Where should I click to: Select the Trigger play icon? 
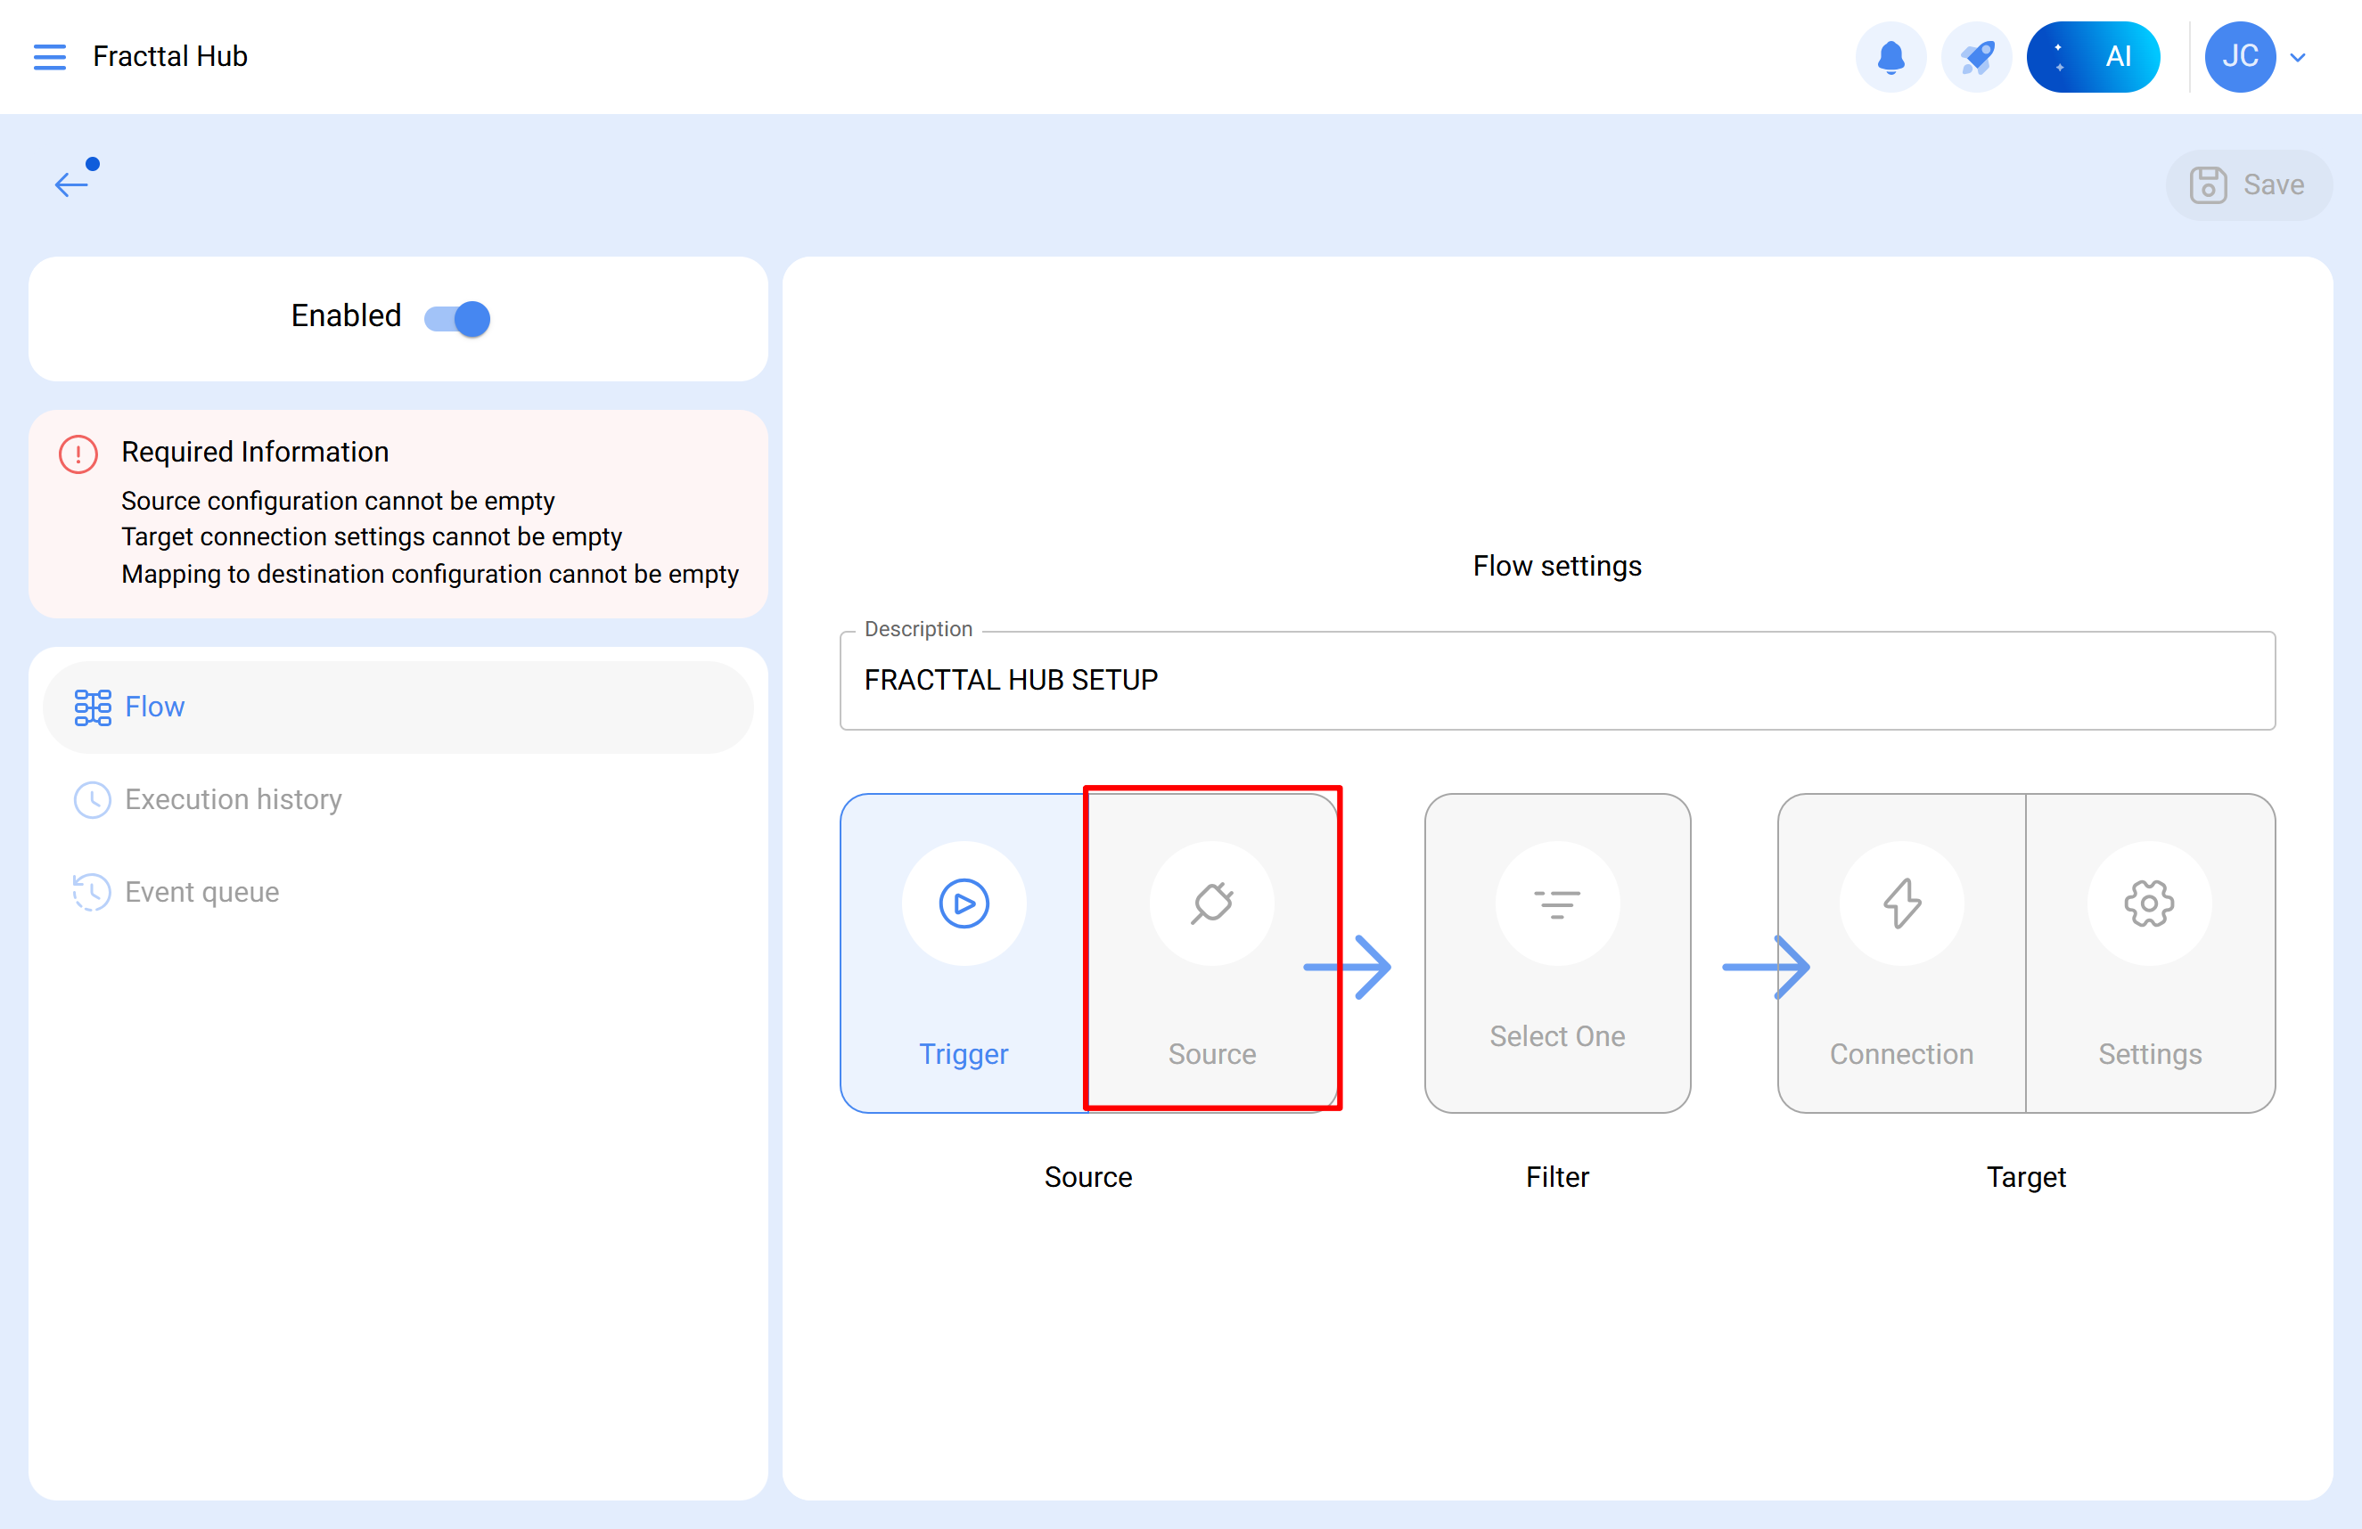pyautogui.click(x=964, y=903)
